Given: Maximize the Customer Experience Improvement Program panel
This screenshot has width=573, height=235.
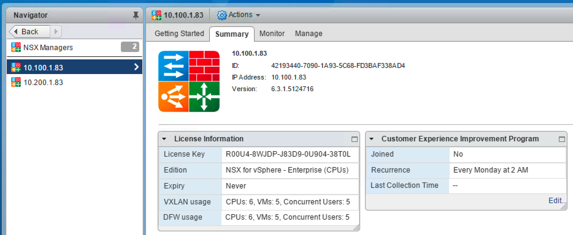Looking at the screenshot, I should [x=562, y=139].
